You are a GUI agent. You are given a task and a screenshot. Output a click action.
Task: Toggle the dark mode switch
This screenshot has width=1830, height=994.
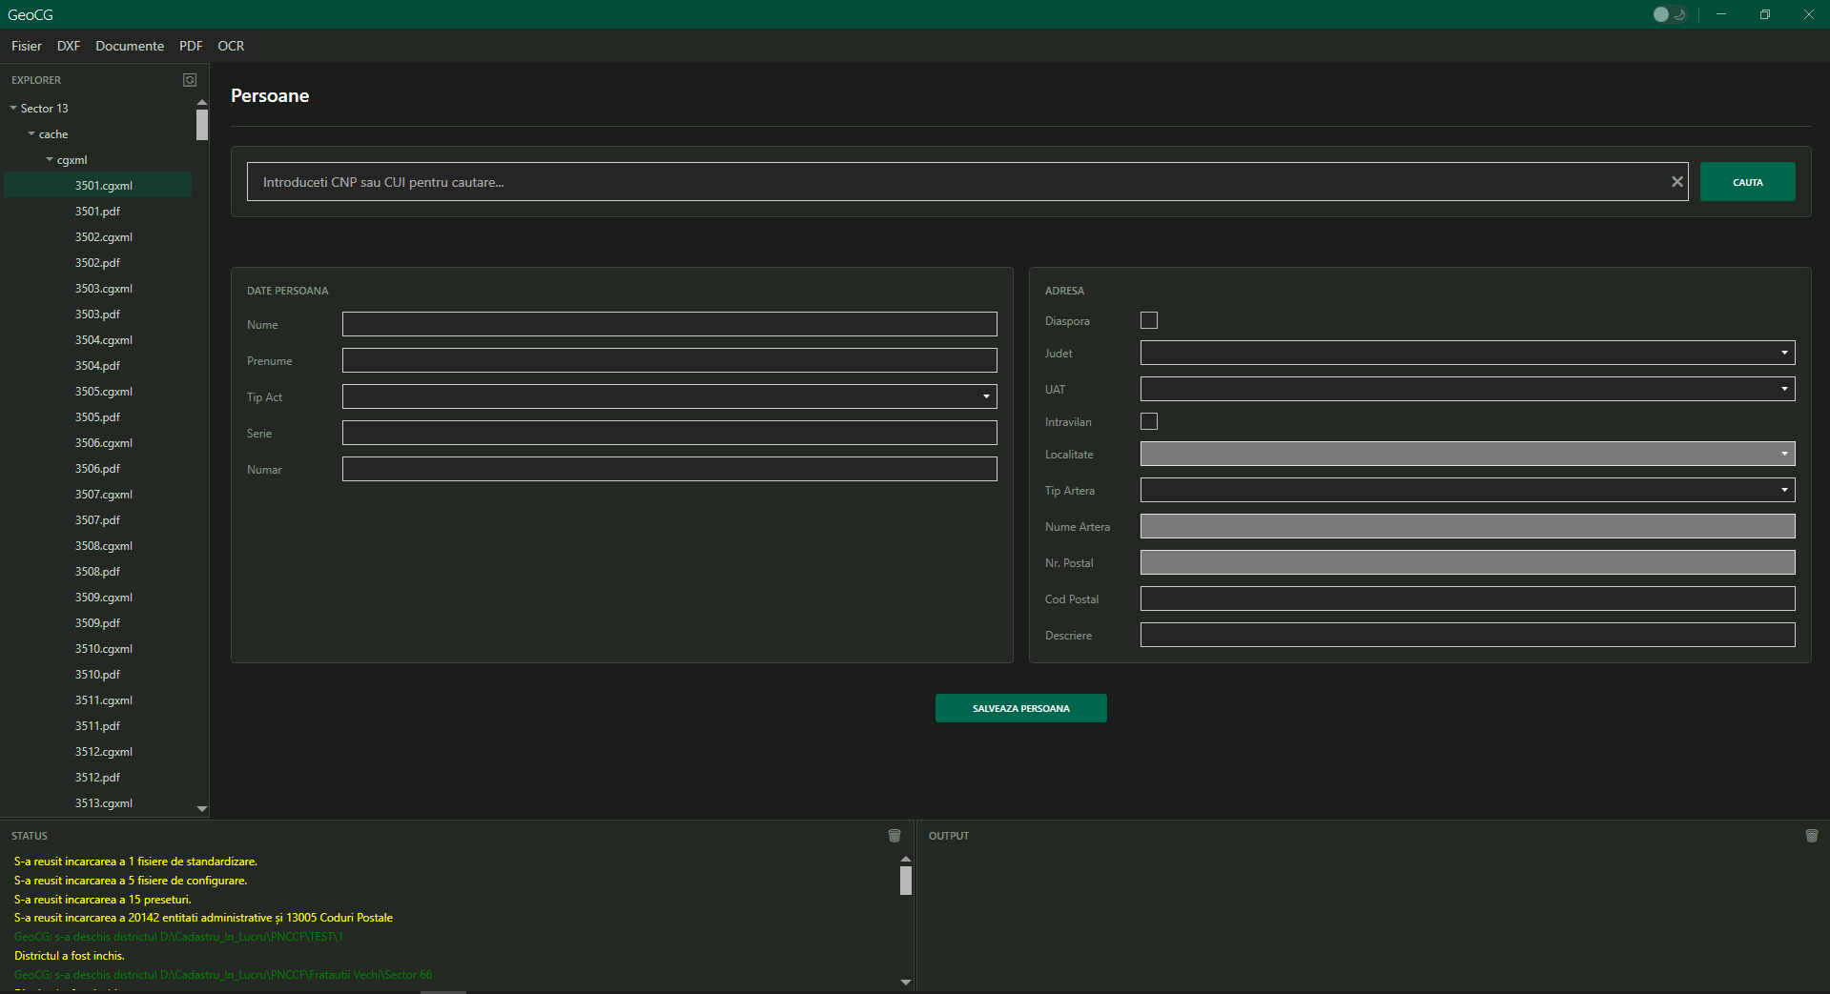coord(1669,14)
